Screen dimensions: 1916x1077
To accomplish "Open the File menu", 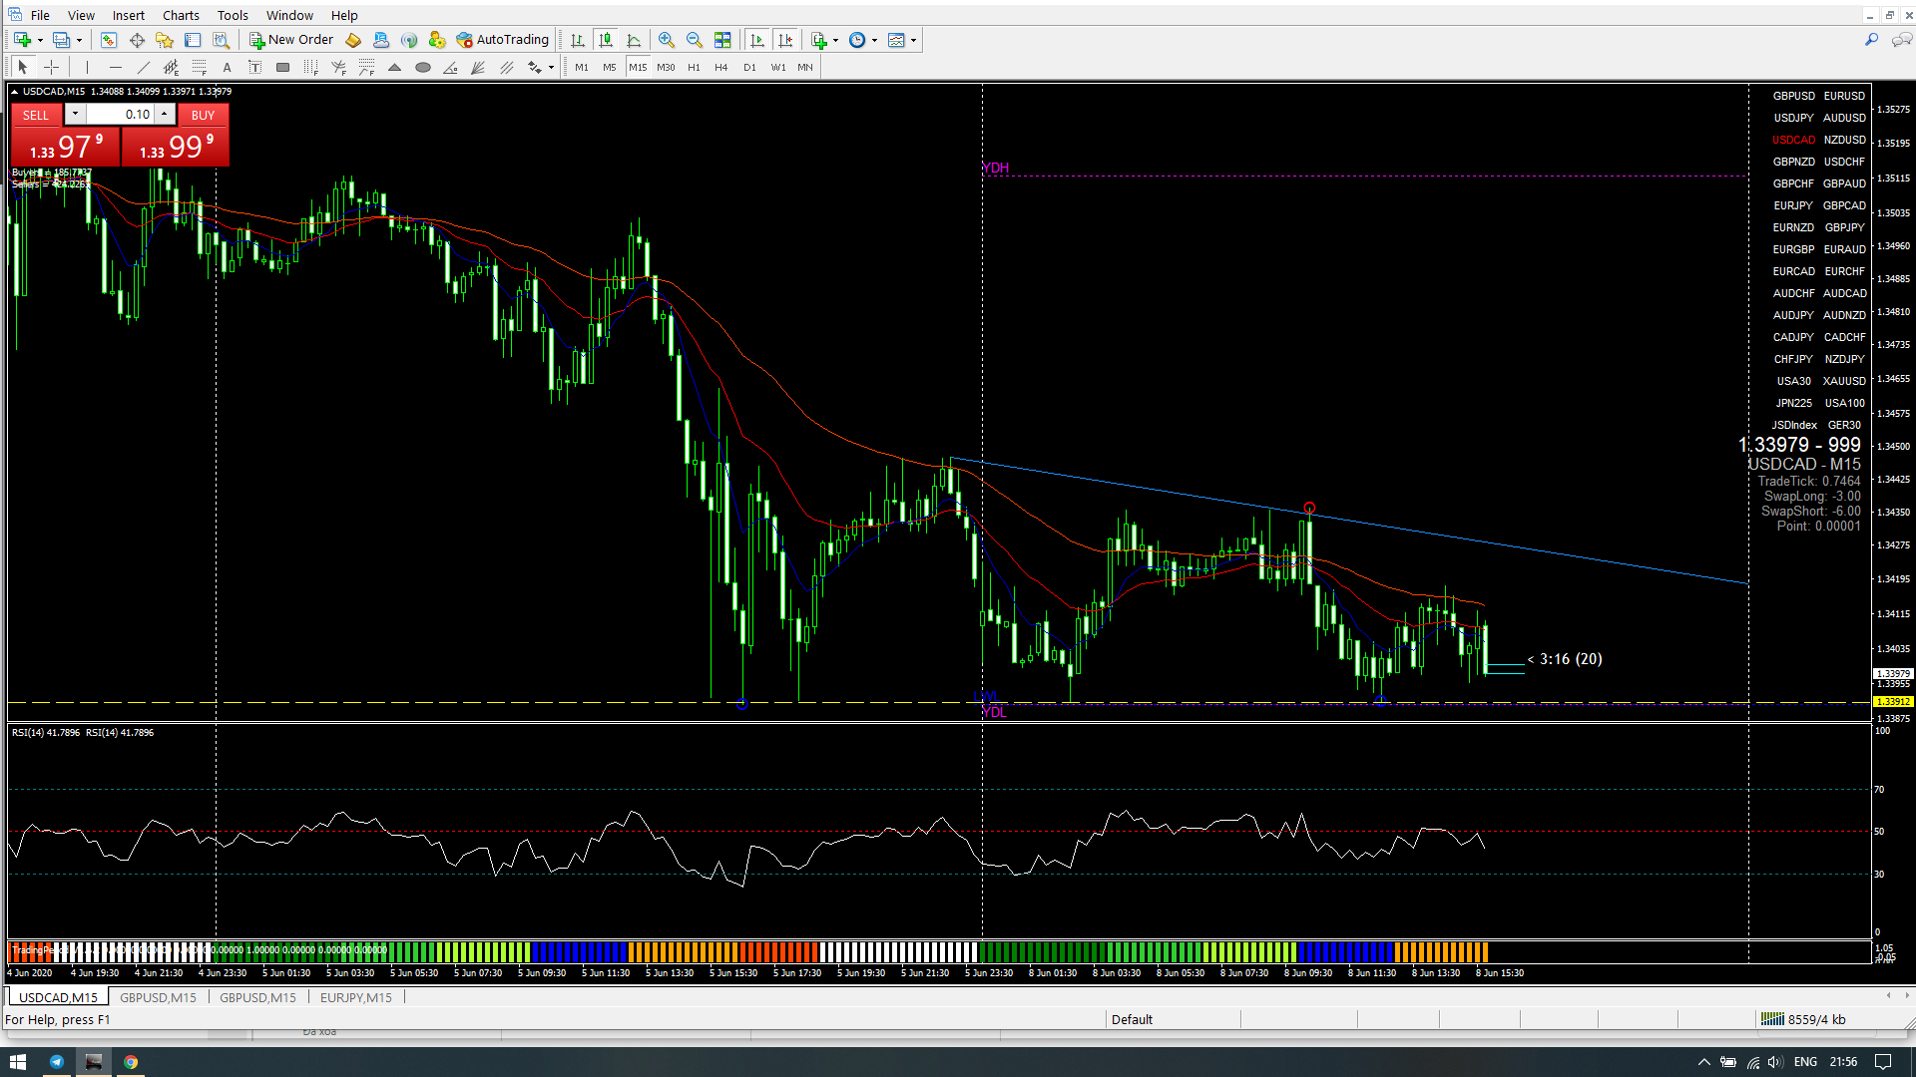I will click(x=40, y=15).
